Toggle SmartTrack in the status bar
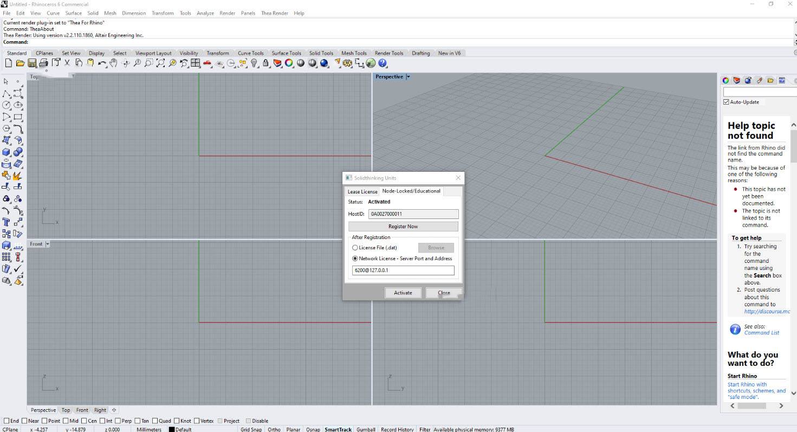Image resolution: width=797 pixels, height=432 pixels. (338, 429)
